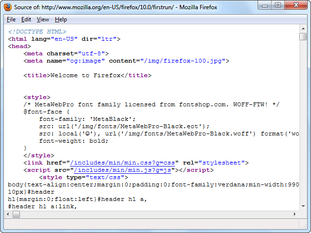Image resolution: width=311 pixels, height=233 pixels.
Task: Close the source viewer window
Action: (x=296, y=5)
